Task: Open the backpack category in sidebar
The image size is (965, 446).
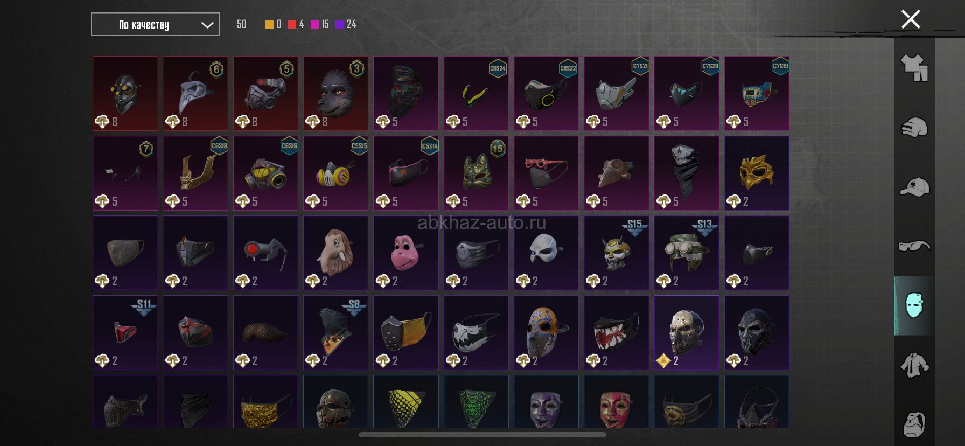Action: tap(914, 424)
